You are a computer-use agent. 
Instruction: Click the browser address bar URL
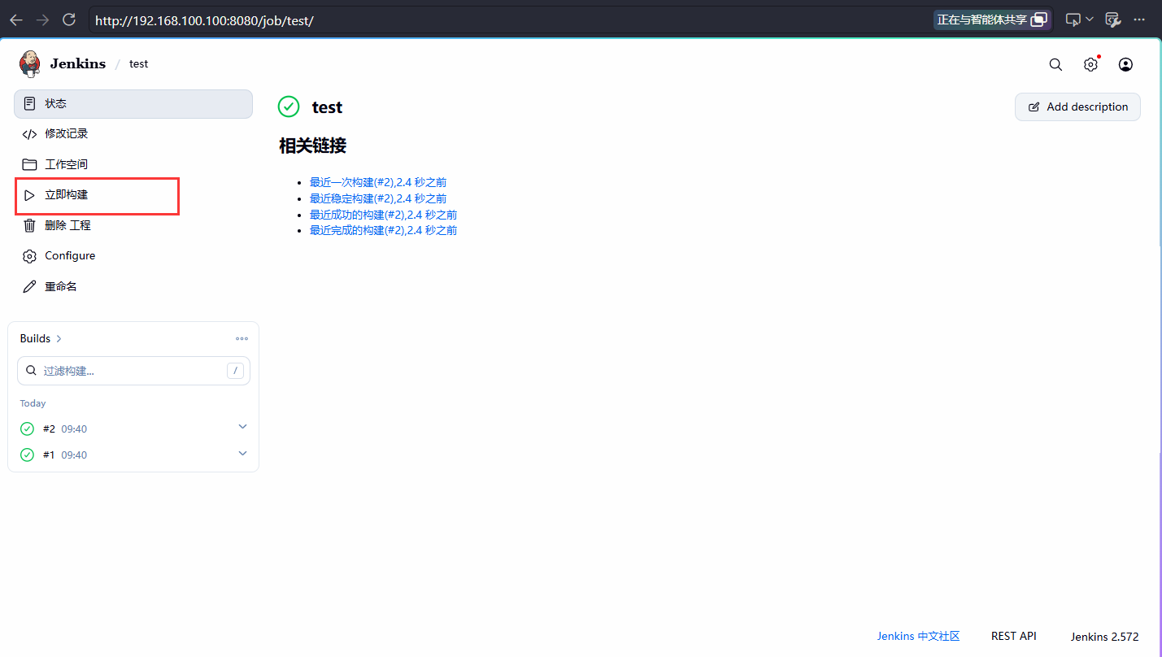[x=204, y=20]
